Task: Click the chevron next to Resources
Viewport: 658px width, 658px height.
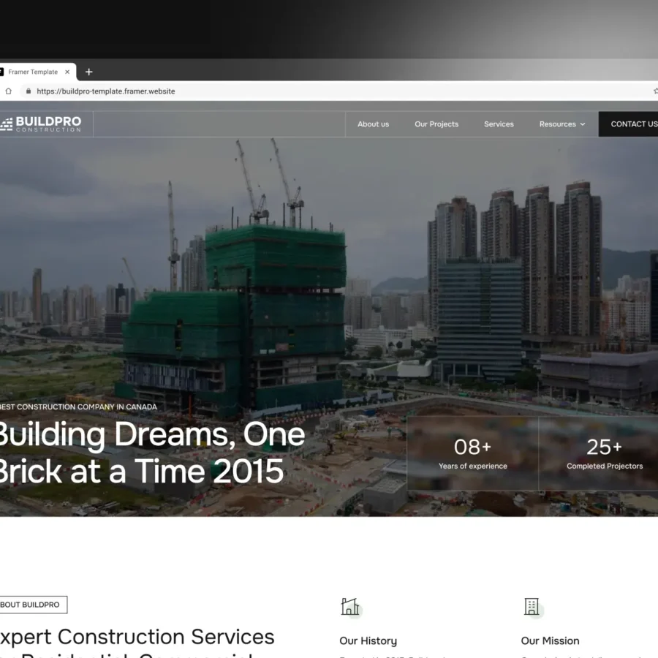Action: tap(583, 124)
